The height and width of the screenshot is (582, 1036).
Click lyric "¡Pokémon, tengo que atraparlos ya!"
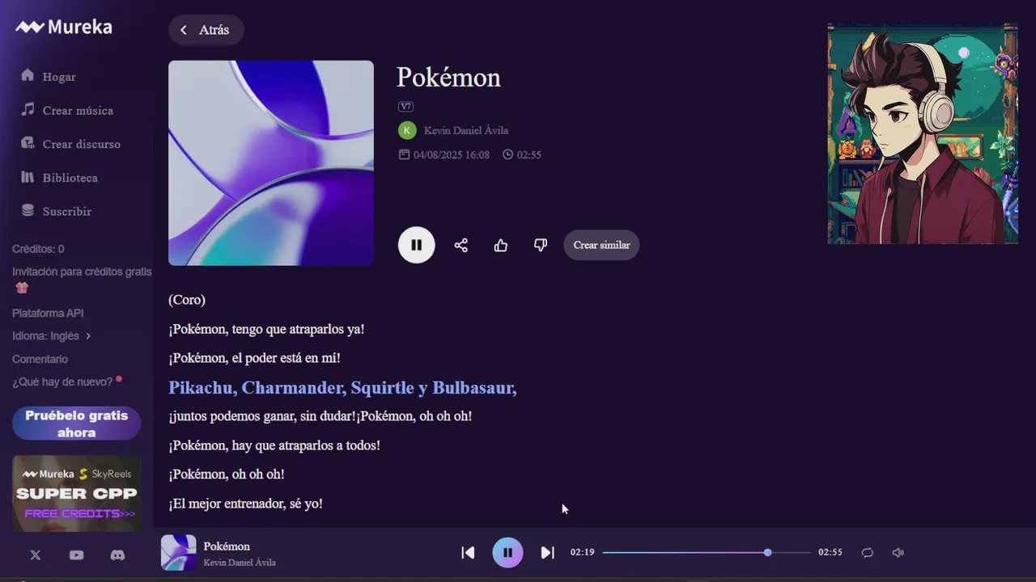point(266,329)
